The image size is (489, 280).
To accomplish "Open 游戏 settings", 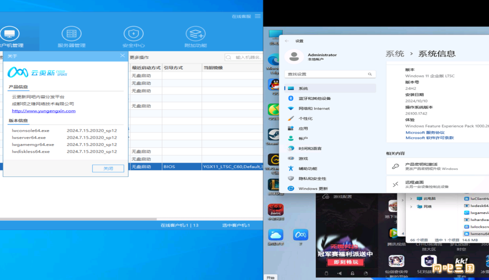I will (x=330, y=158).
